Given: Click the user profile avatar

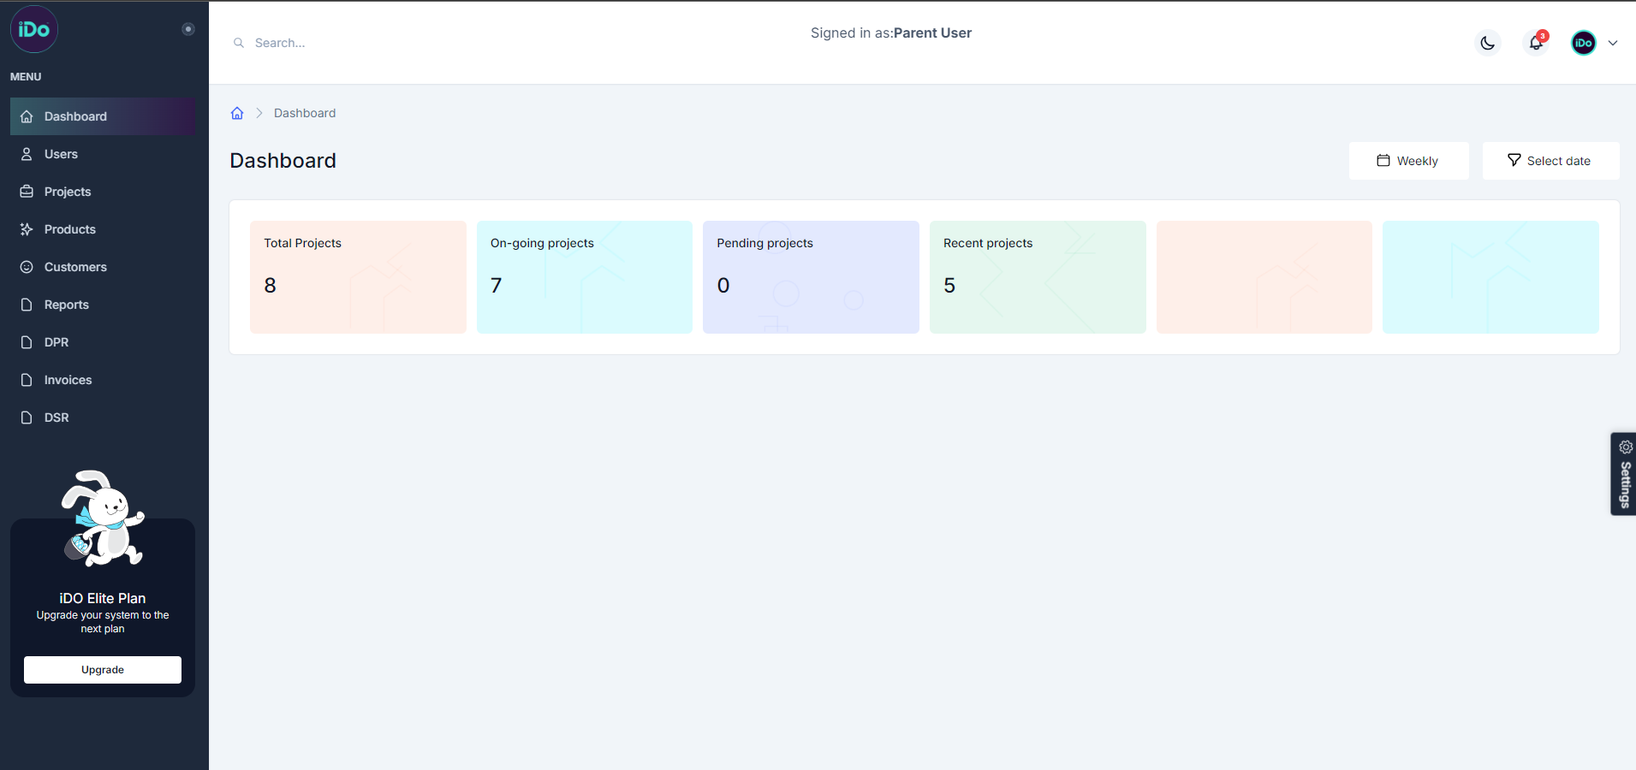Looking at the screenshot, I should (1583, 43).
